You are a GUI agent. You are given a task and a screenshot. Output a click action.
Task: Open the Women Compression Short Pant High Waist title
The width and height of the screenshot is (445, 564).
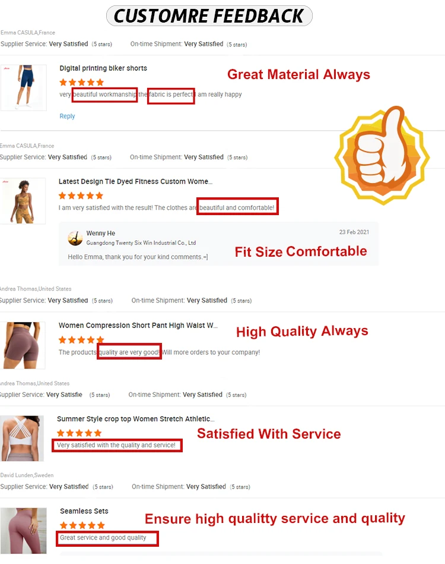click(x=138, y=326)
